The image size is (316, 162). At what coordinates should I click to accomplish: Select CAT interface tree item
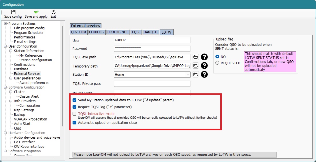pos(25,142)
